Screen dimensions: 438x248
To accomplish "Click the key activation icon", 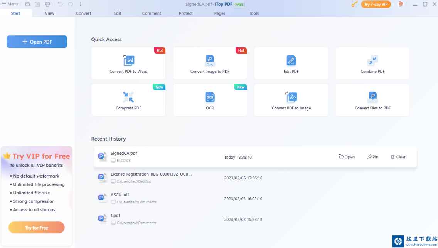I will [354, 4].
